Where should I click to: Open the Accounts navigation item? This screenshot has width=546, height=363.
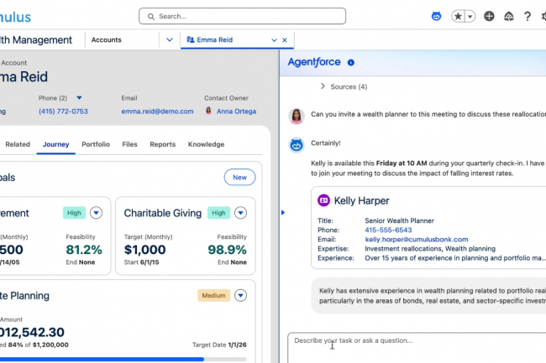pos(106,39)
